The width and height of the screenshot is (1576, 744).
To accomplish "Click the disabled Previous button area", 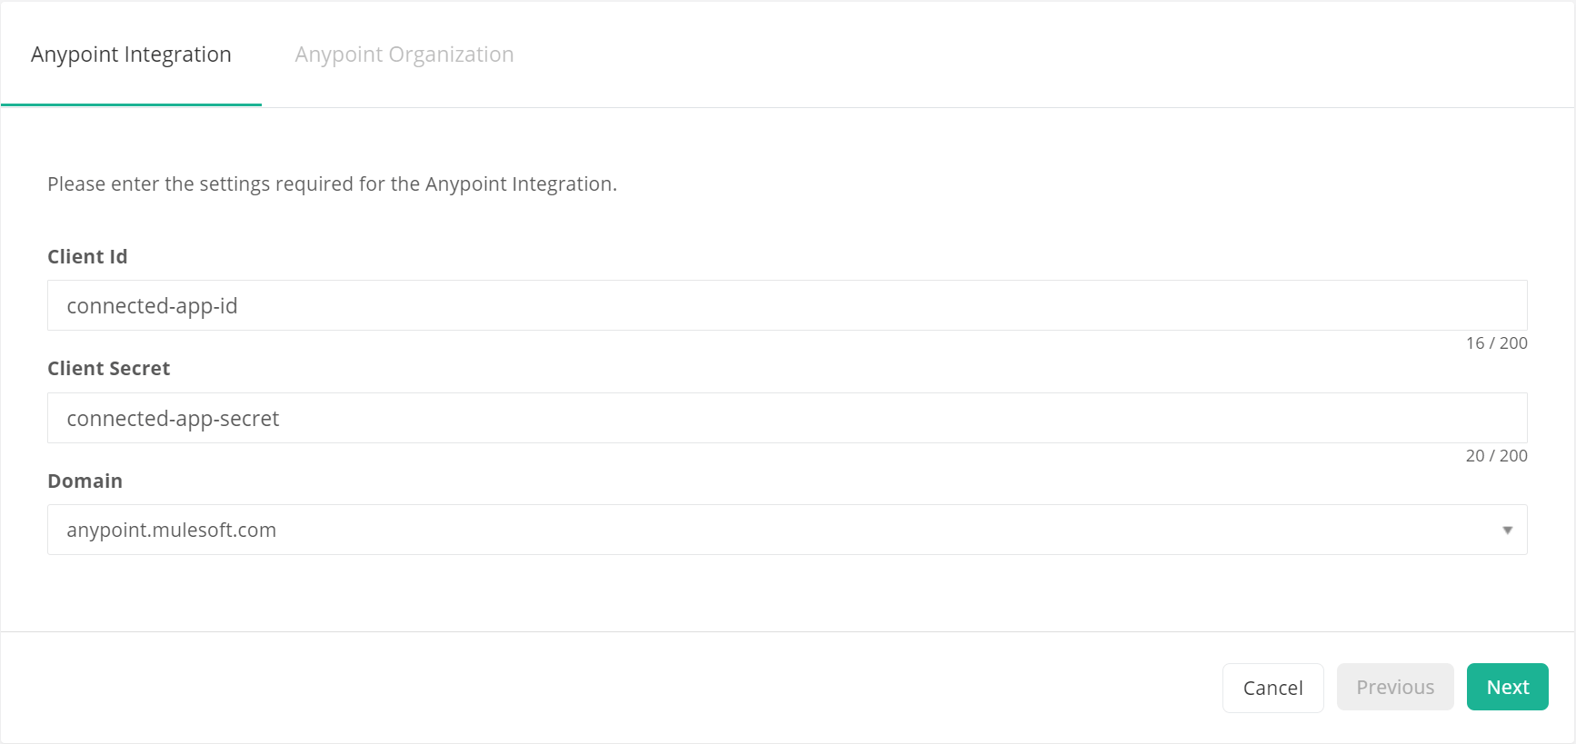I will pos(1395,687).
